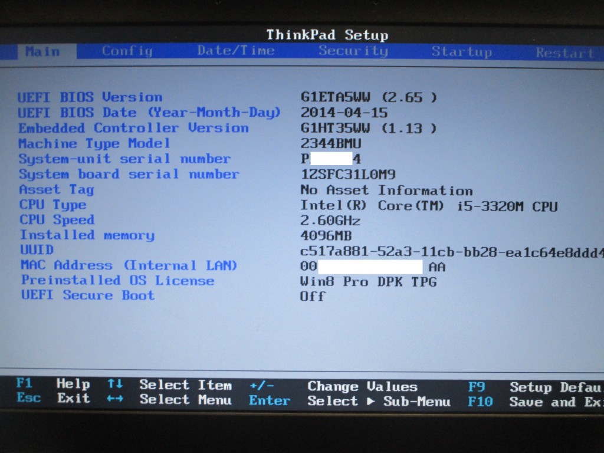Click the 2.60GHz speed value
The height and width of the screenshot is (453, 604).
point(330,221)
